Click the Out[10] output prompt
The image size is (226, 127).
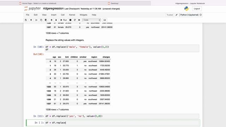tap(38, 54)
